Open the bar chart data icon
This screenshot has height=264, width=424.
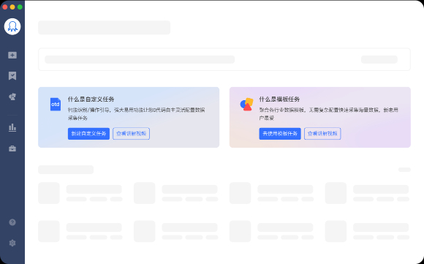click(x=12, y=127)
